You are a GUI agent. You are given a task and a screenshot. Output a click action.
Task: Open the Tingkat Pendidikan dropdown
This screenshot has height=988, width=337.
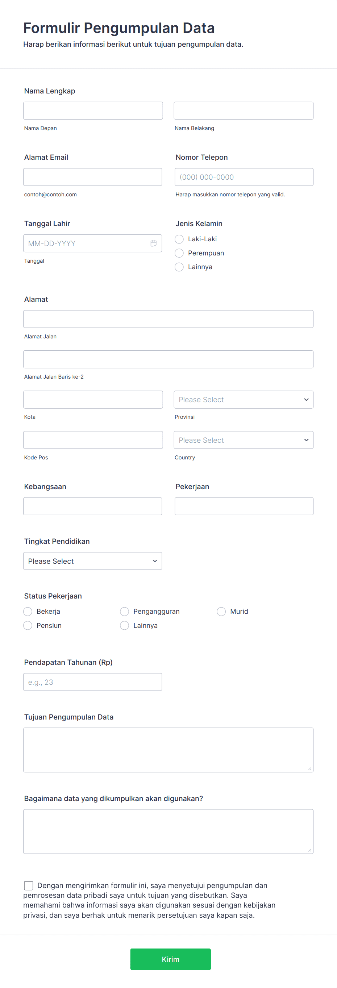tap(92, 561)
